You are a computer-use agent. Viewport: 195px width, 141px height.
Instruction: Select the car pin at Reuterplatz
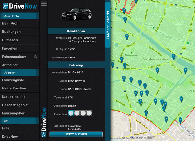[x=140, y=102]
